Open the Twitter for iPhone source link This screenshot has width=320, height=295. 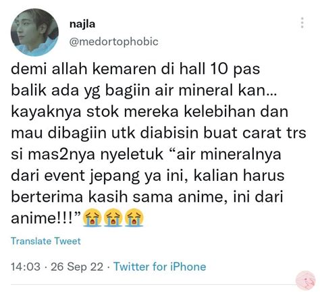click(159, 267)
